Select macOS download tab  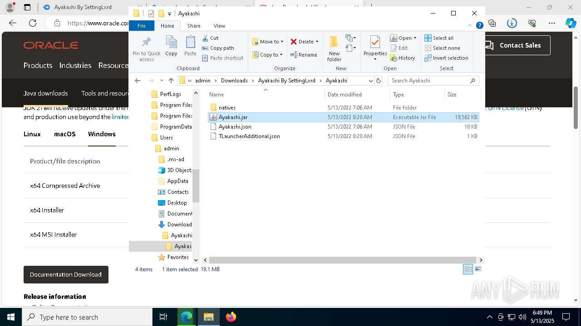click(x=65, y=134)
